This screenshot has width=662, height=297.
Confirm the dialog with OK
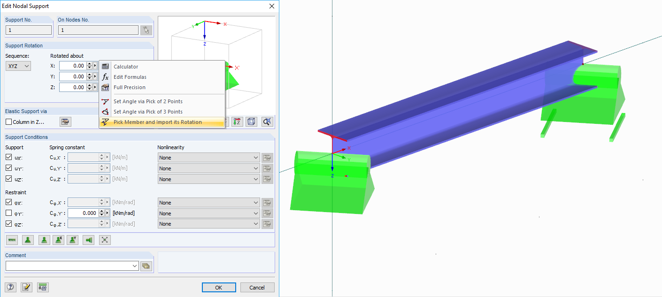(219, 287)
